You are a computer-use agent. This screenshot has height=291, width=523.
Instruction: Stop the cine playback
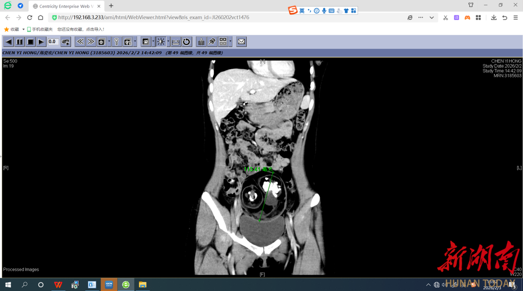(x=30, y=42)
